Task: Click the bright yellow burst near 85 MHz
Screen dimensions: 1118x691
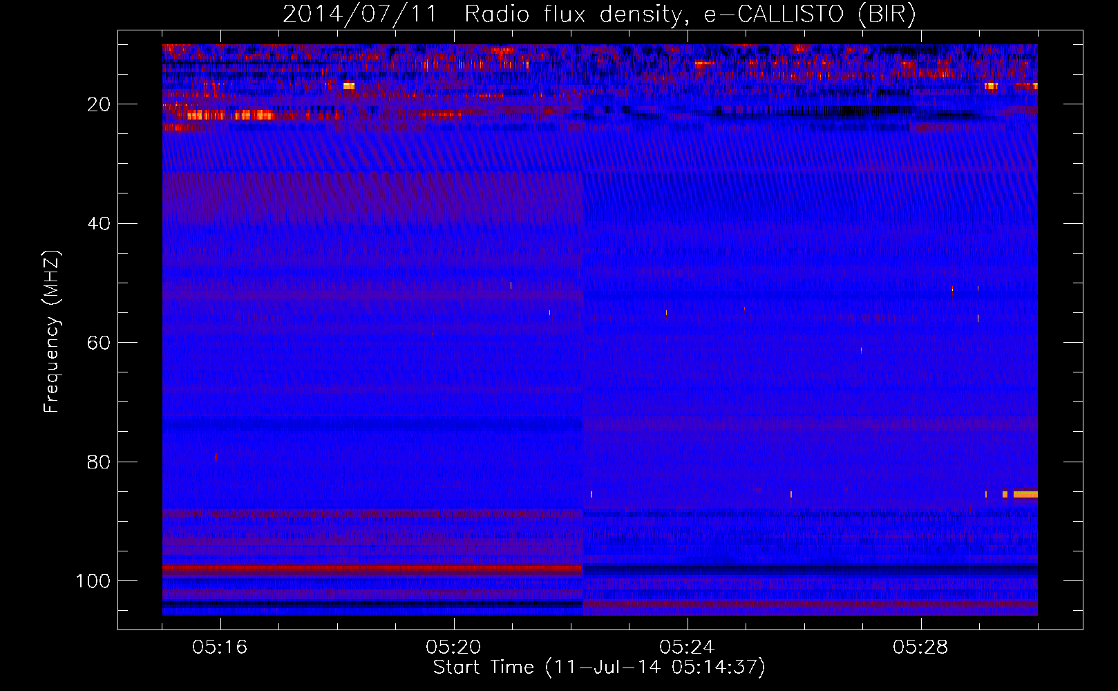Action: tap(1025, 494)
